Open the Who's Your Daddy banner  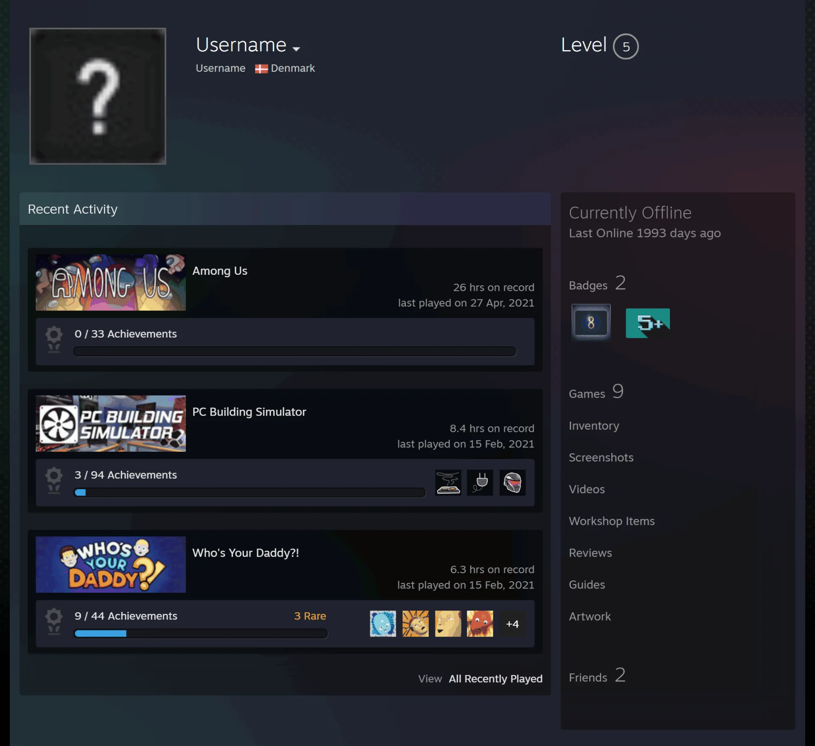(x=111, y=564)
